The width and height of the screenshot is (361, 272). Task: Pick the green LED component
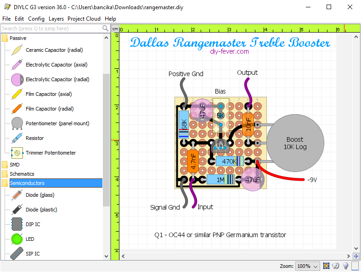pos(17,239)
